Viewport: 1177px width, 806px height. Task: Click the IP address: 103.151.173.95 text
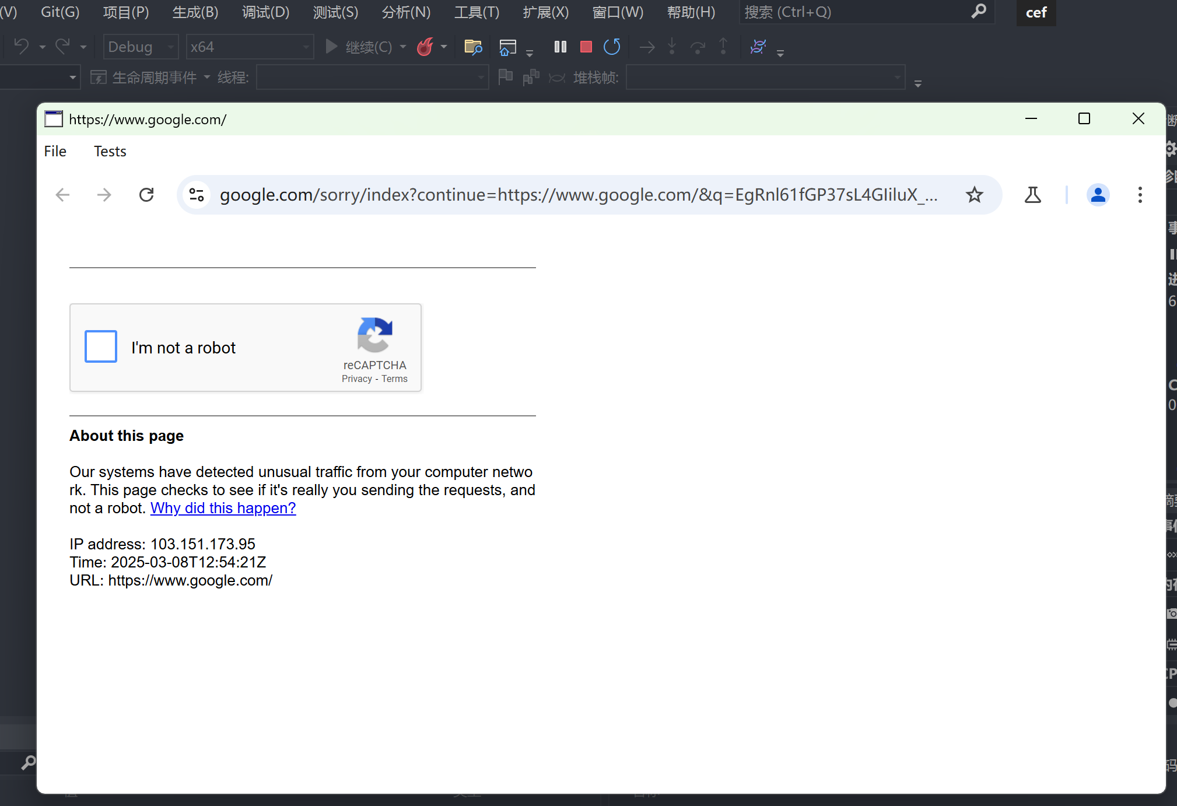pyautogui.click(x=162, y=544)
